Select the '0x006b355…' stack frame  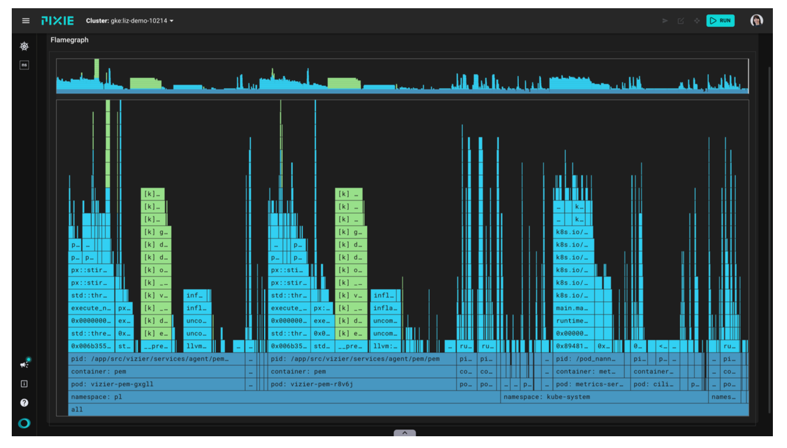91,346
